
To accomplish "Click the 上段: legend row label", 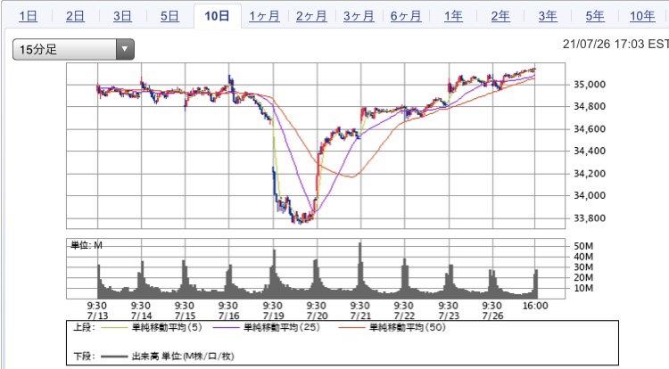I will [x=84, y=327].
